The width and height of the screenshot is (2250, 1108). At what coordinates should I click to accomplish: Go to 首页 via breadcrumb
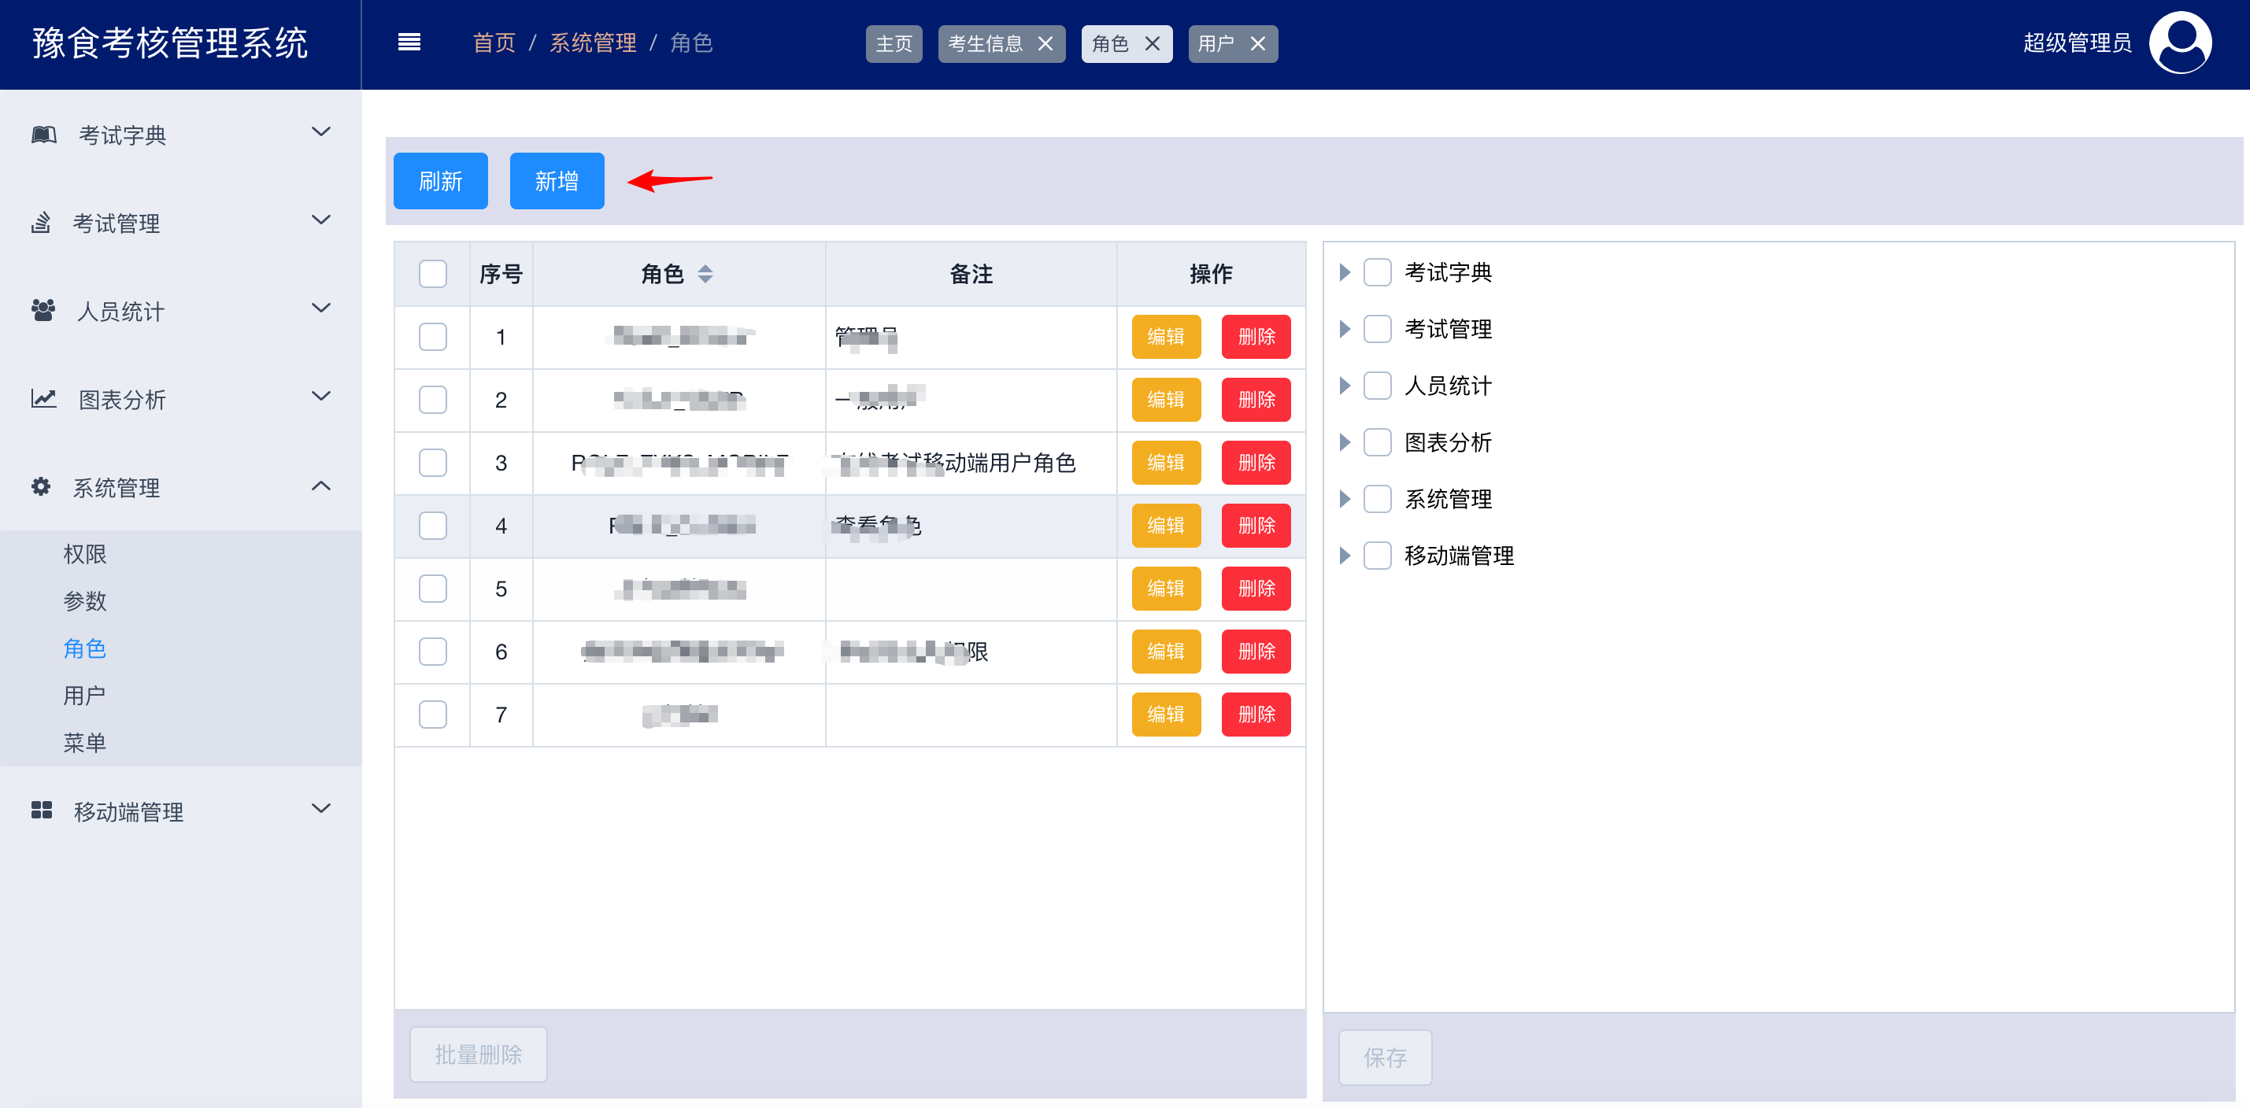tap(494, 42)
